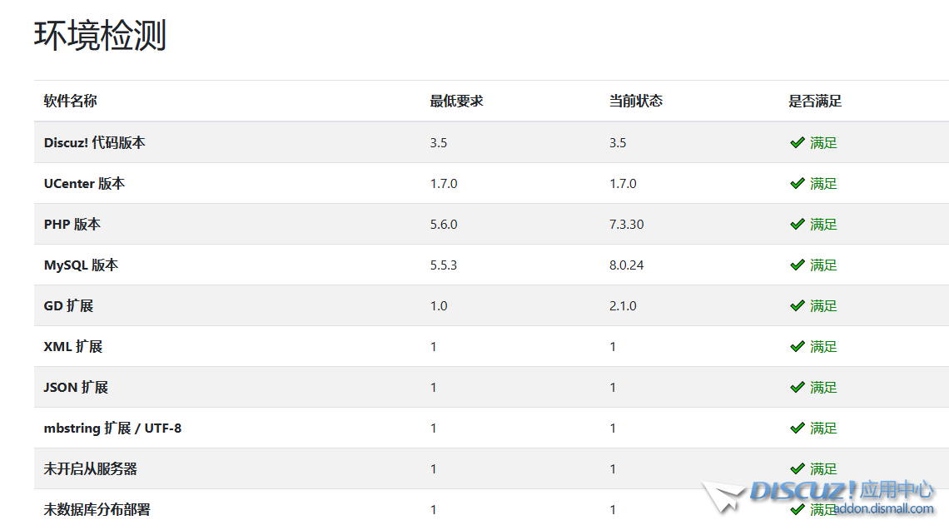Click 满足 status text in mbstring 扩展 row
Screen dimensions: 949x530
click(824, 428)
